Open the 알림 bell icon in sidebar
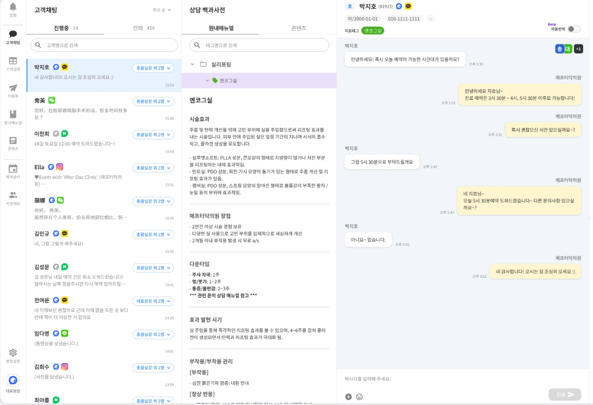This screenshot has width=593, height=405. click(x=13, y=7)
